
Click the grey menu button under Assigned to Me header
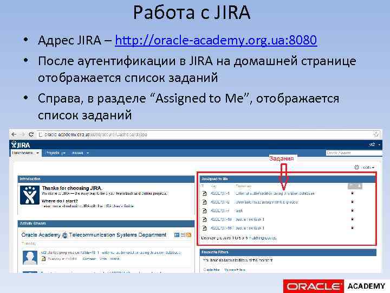(355, 186)
